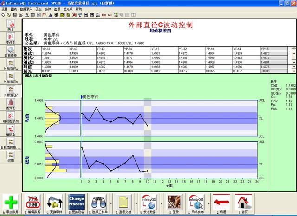Switch to the 外部直径B chart

coord(11,78)
